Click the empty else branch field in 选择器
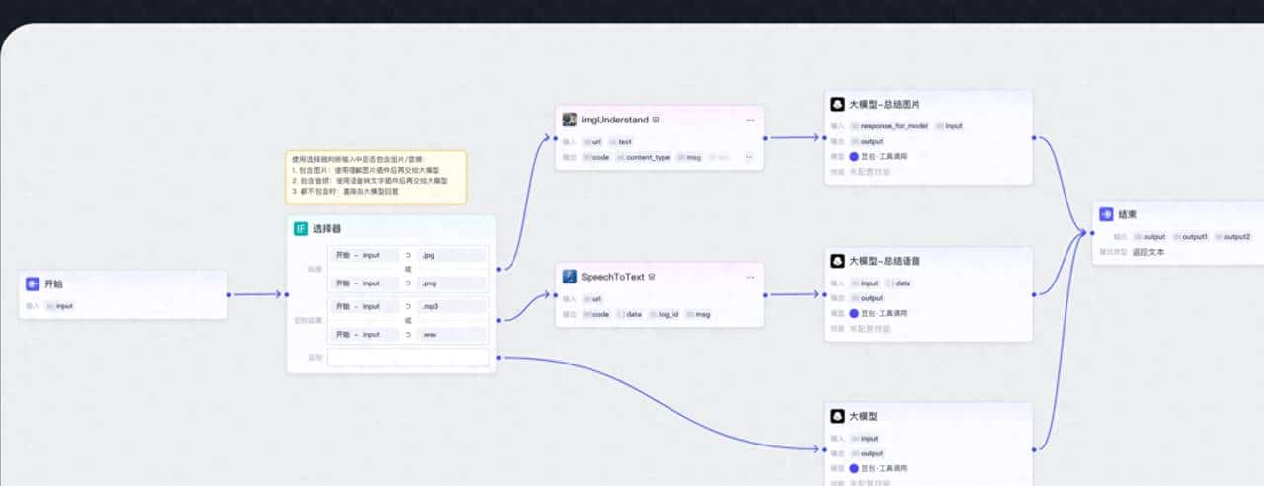Screen dimensions: 1264x486 (x=408, y=358)
